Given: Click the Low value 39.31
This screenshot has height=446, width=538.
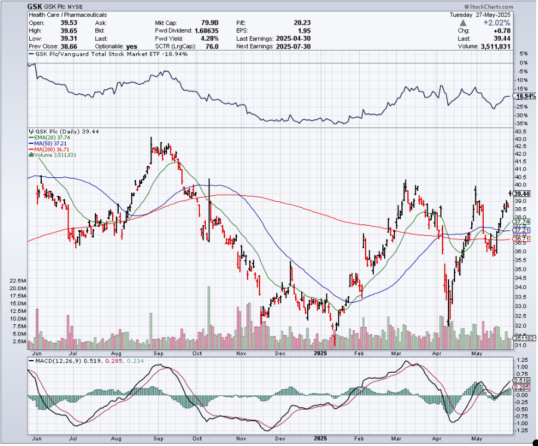Looking at the screenshot, I should [x=69, y=39].
